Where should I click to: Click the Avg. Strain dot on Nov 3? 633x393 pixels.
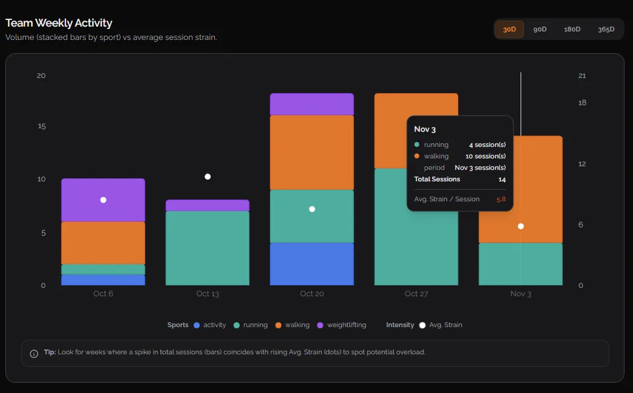[x=521, y=226]
